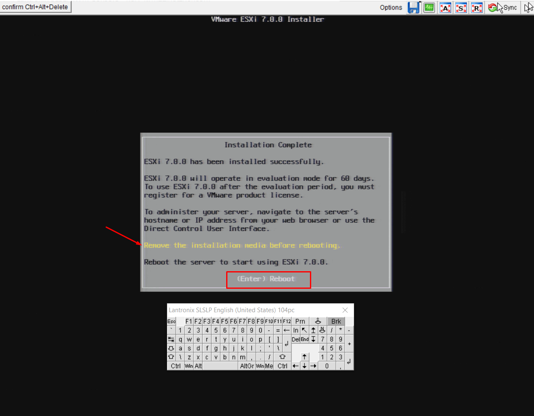This screenshot has width=534, height=416.
Task: Toggle the double mouse cursor icon
Action: pos(529,8)
